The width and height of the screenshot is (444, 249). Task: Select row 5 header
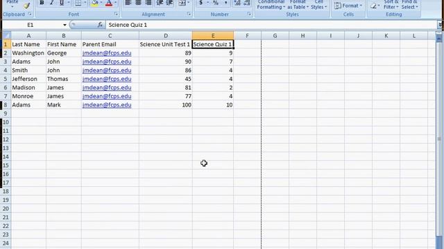point(6,79)
